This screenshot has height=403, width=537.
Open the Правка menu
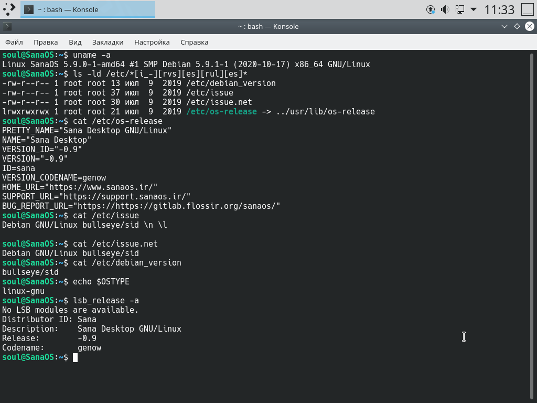point(46,42)
